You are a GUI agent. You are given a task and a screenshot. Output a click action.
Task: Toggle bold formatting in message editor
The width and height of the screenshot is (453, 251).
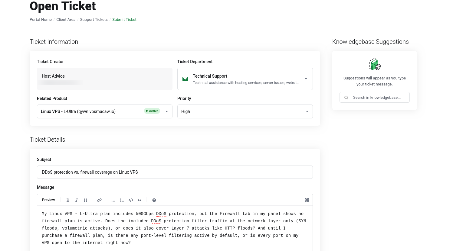[68, 200]
